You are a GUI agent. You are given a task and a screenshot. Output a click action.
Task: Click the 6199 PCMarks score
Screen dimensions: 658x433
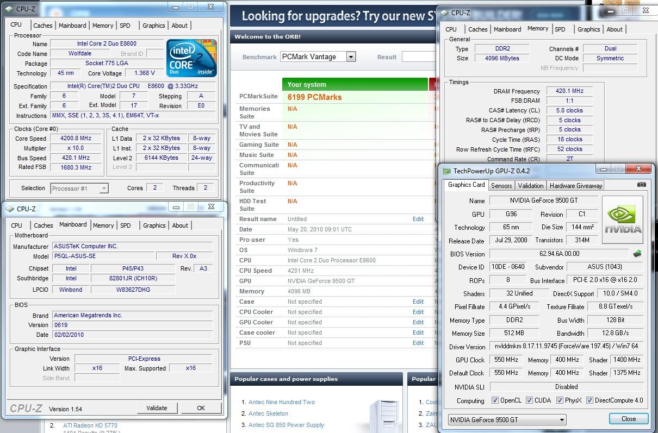click(x=315, y=97)
